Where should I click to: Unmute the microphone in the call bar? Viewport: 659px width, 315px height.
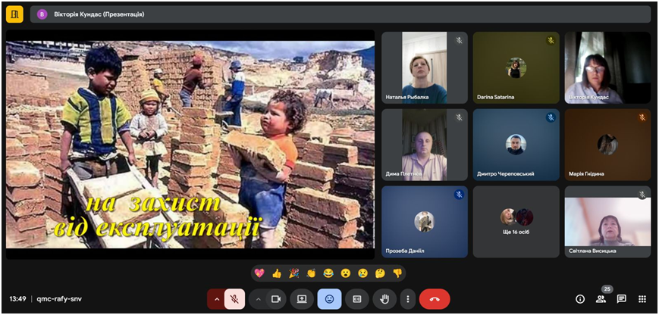coord(235,299)
